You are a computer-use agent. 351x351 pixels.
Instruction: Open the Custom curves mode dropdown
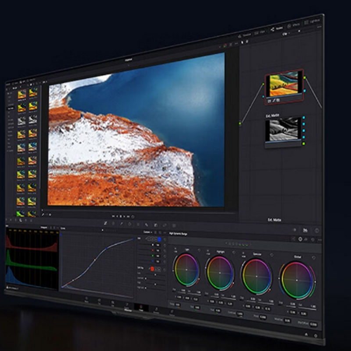point(148,232)
